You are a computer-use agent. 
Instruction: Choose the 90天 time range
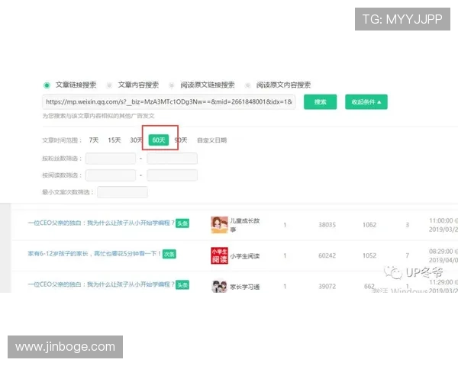click(181, 140)
